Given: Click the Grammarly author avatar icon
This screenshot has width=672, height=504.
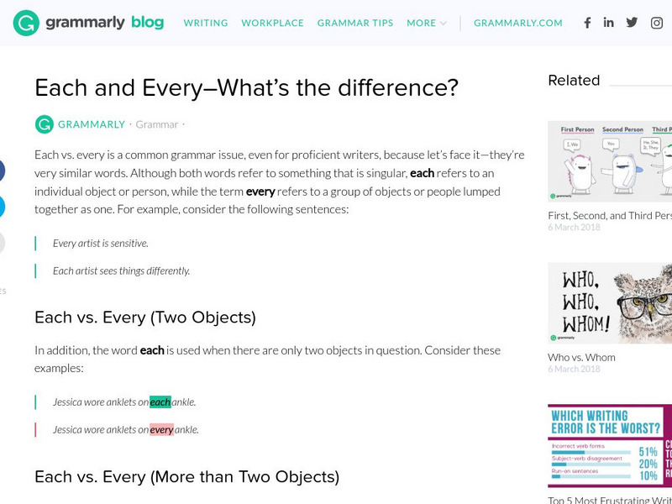Looking at the screenshot, I should tap(44, 124).
